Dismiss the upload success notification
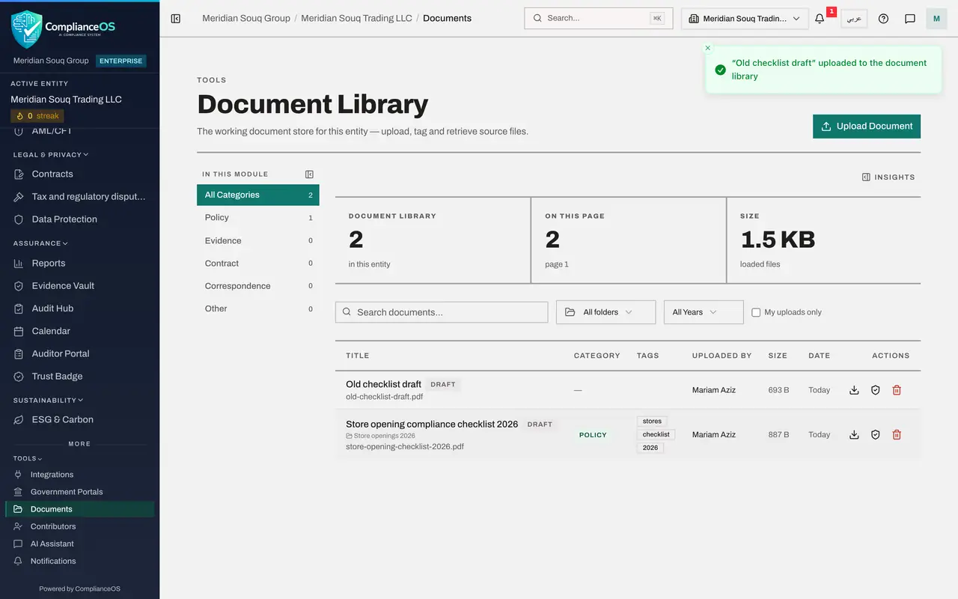The width and height of the screenshot is (958, 599). (x=708, y=48)
